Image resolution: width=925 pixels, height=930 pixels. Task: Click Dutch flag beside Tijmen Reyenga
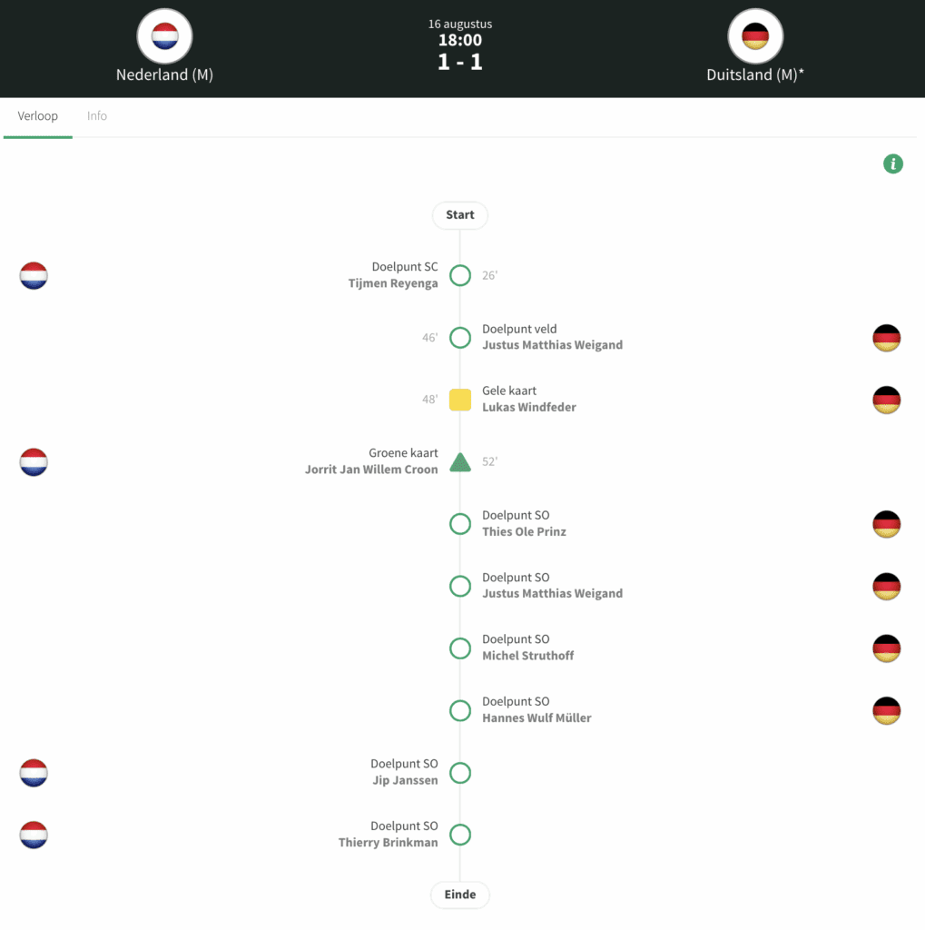[x=34, y=275]
